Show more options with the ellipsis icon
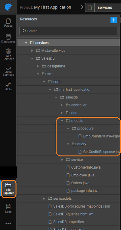 8,223
